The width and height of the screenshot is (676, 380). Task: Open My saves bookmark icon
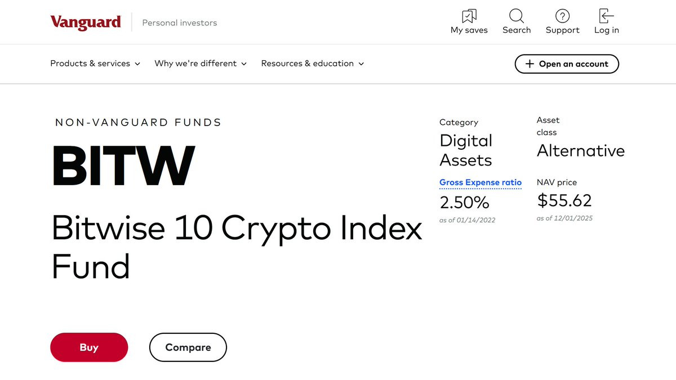(469, 16)
